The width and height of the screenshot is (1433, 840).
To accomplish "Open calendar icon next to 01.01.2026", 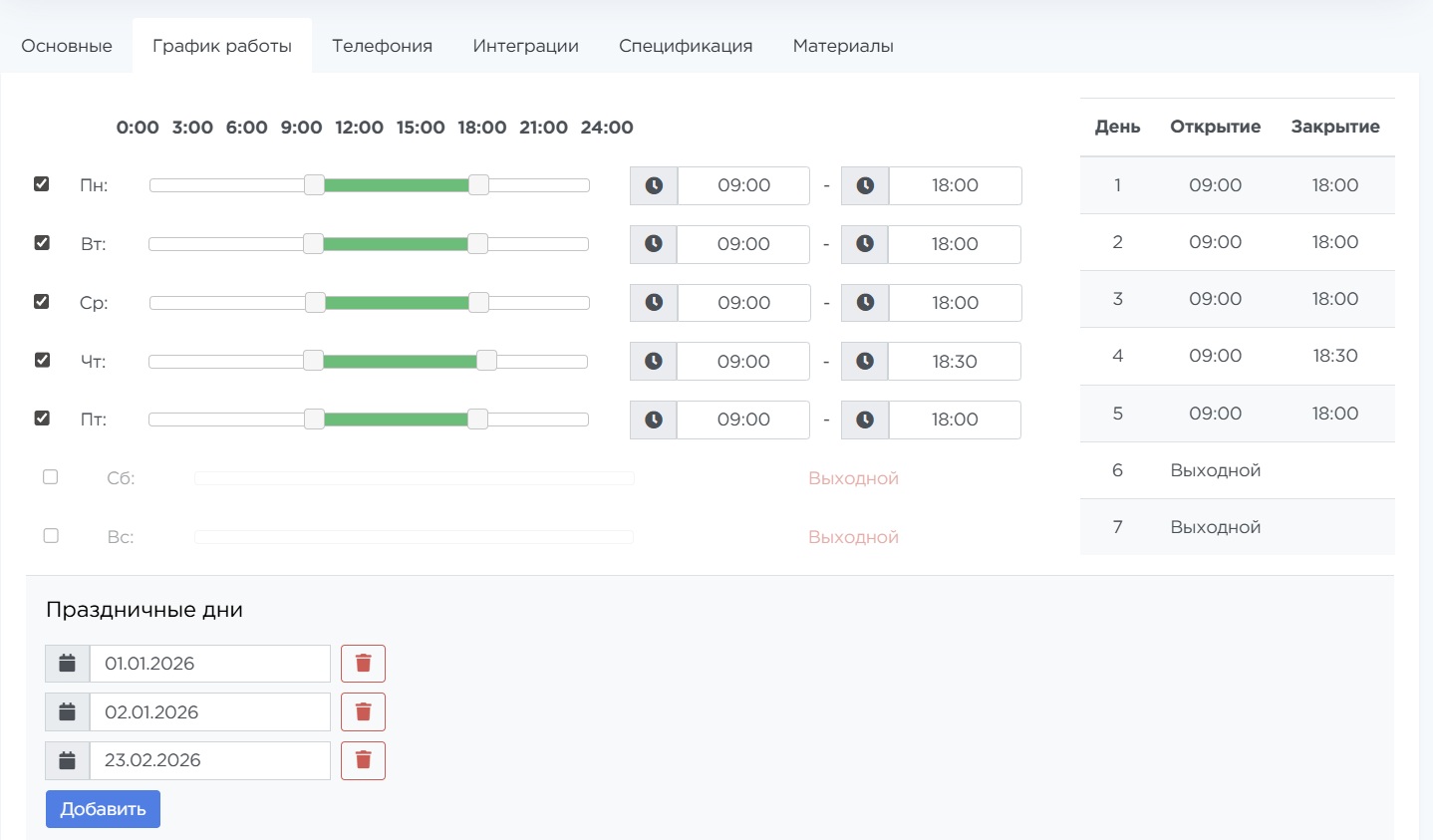I will [68, 664].
